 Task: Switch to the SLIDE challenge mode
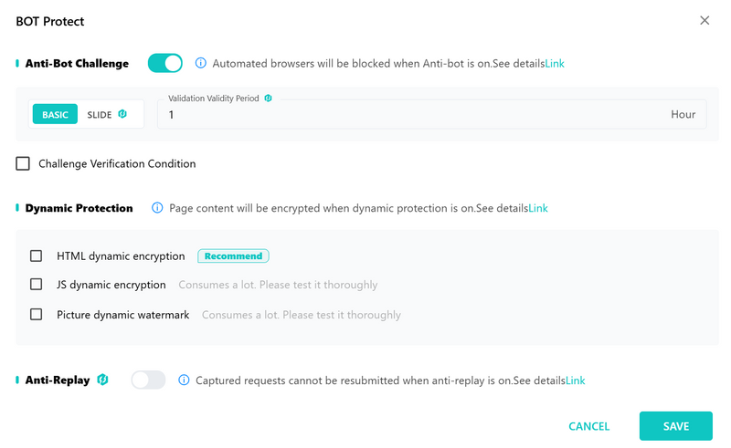pos(100,115)
